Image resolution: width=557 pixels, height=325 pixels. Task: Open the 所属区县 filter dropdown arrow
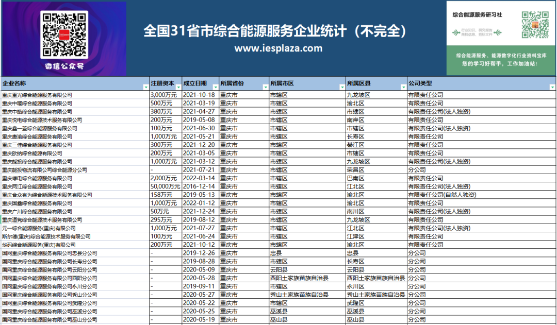click(403, 87)
